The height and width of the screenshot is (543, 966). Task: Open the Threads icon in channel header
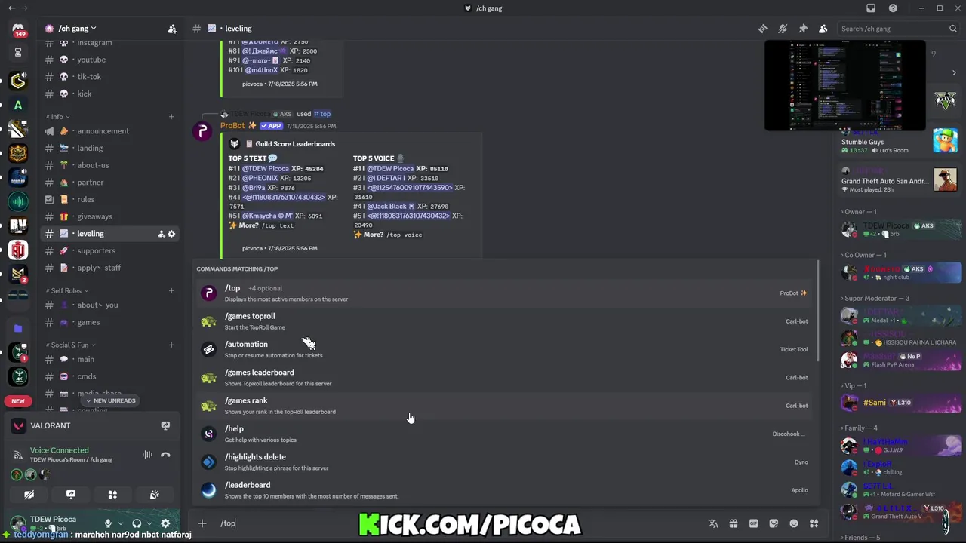click(762, 29)
